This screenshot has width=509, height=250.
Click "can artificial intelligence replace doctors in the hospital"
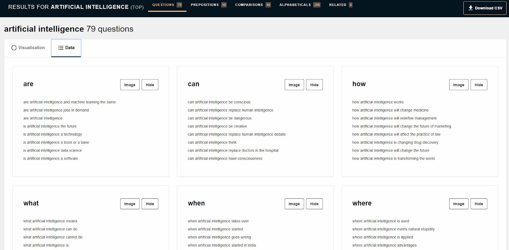[x=233, y=151]
